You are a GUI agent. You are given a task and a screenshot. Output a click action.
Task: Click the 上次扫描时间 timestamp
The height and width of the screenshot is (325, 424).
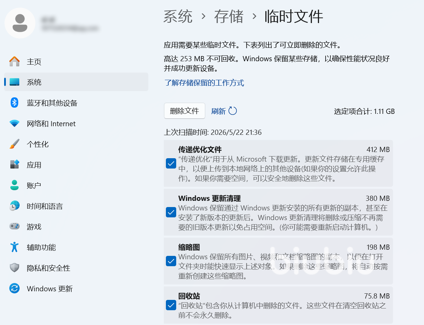[x=213, y=132]
